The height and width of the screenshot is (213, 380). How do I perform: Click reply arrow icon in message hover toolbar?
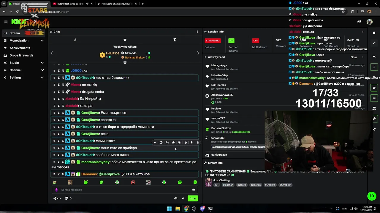point(186,143)
